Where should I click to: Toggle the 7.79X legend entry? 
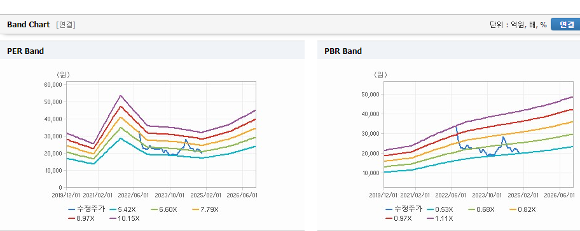(x=205, y=209)
